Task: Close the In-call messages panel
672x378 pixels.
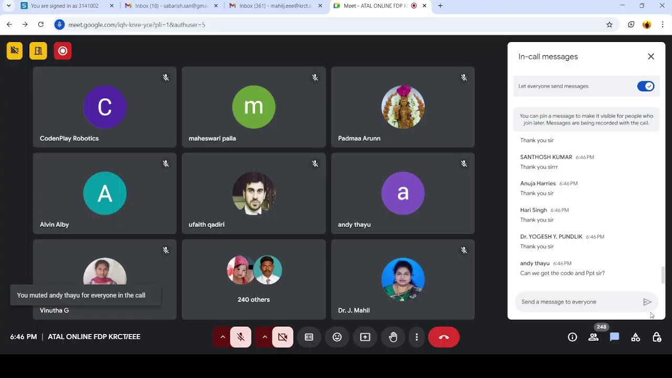Action: 651,56
